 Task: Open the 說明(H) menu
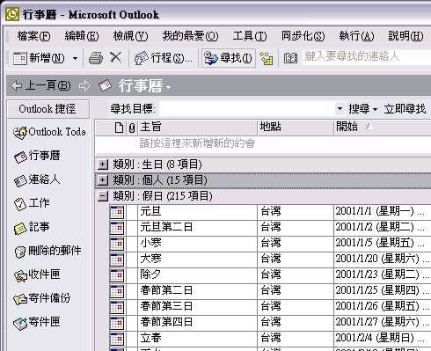(x=405, y=36)
